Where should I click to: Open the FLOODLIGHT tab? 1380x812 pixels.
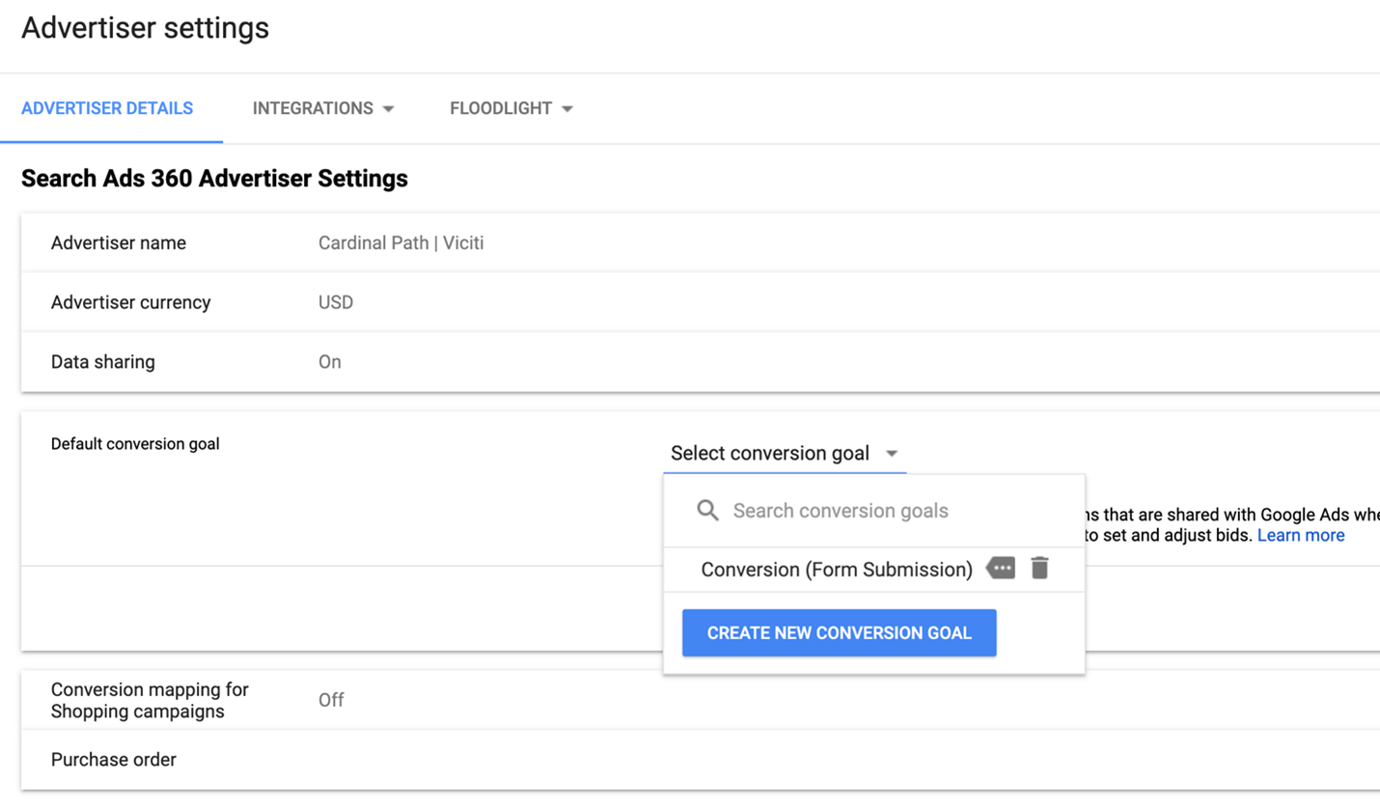pos(499,108)
